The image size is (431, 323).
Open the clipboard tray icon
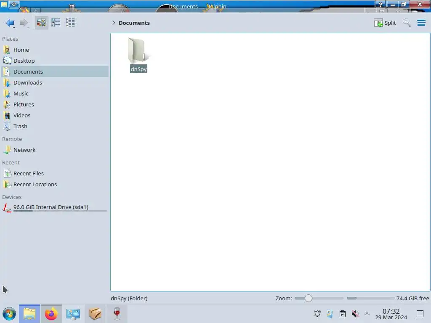point(343,314)
